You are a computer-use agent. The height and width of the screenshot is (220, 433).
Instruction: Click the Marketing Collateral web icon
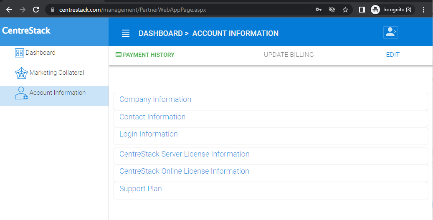tap(21, 73)
